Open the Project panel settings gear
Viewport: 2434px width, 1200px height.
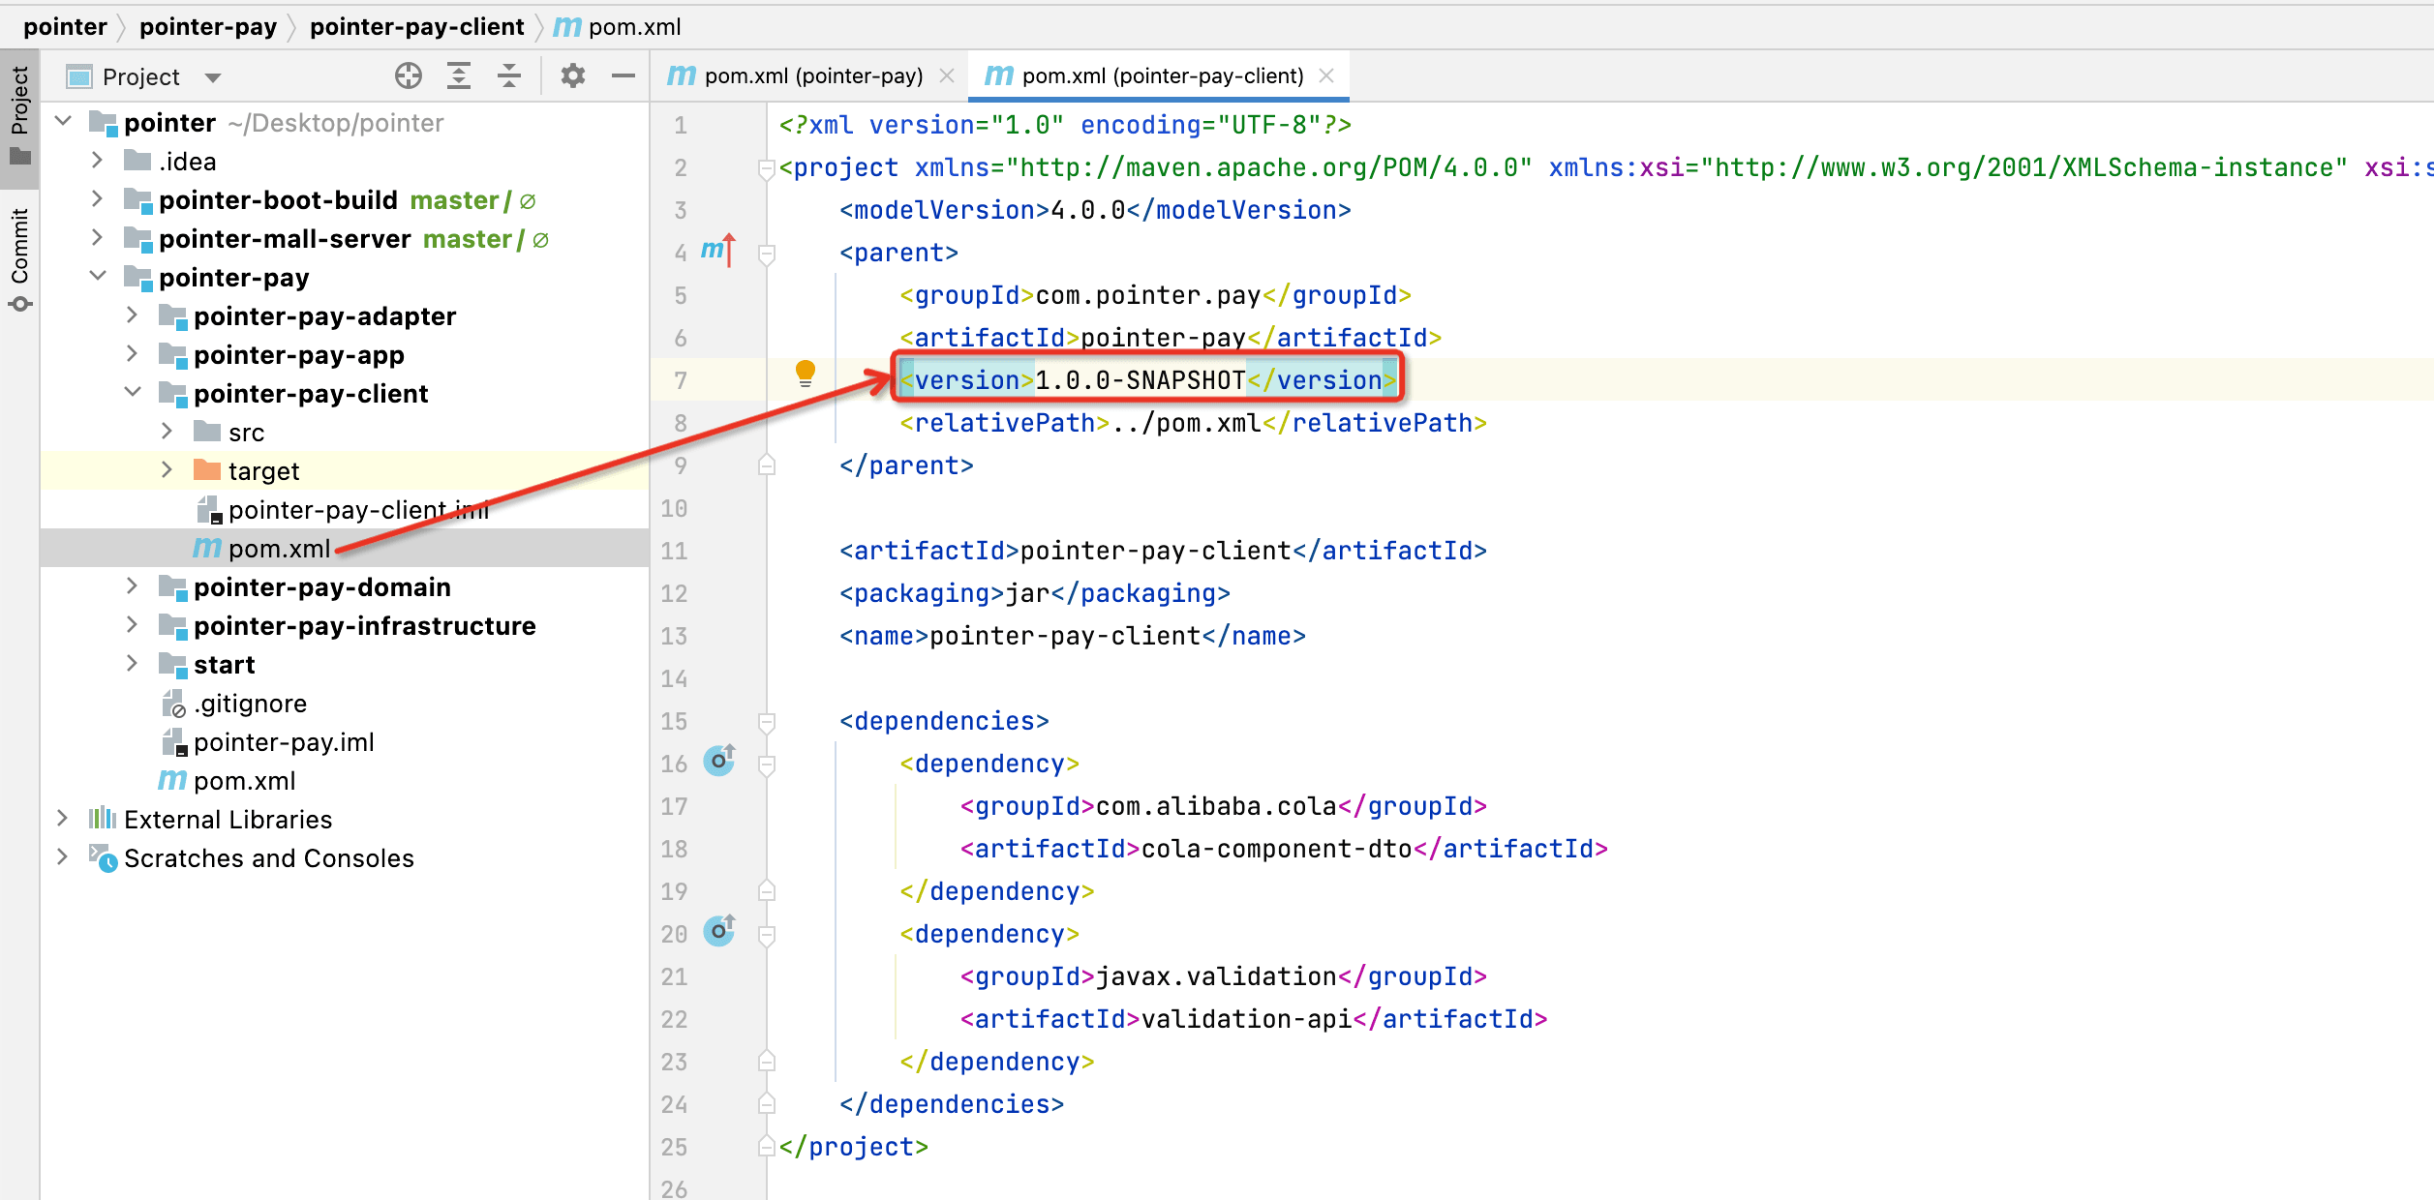pos(573,75)
